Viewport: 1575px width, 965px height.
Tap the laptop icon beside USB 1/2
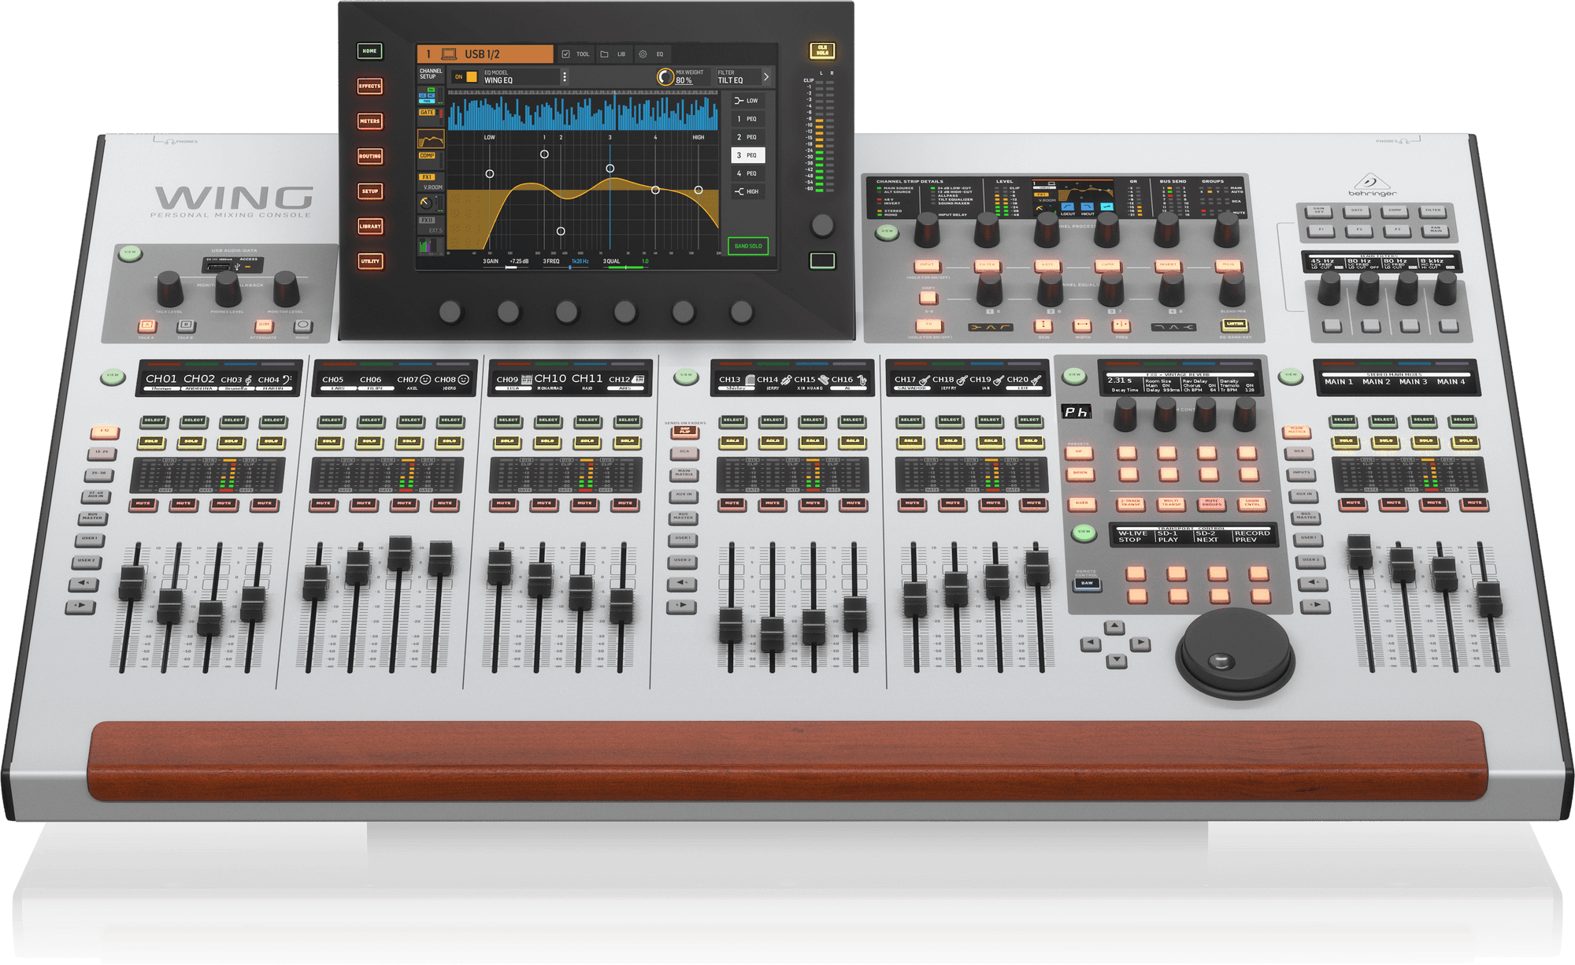coord(449,54)
